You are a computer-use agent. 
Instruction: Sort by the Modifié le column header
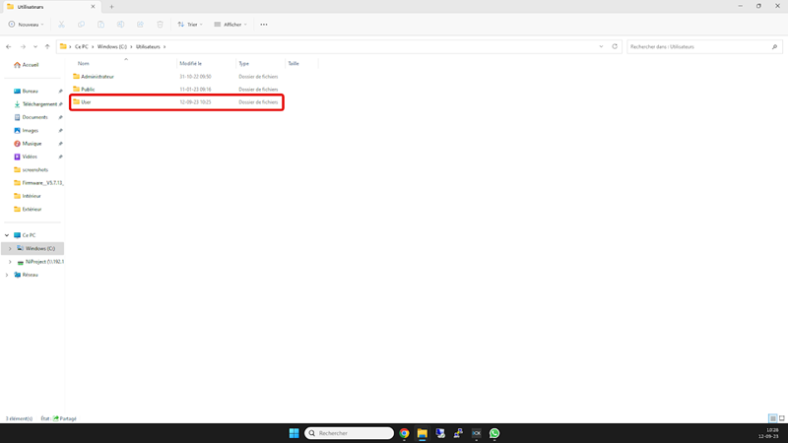tap(190, 63)
